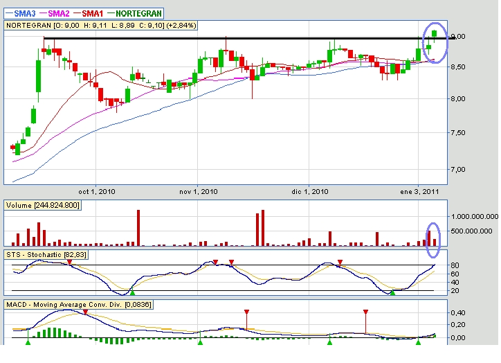Viewport: 501px width, 363px height.
Task: Click the Stochastic red sell marker in December
Action: pyautogui.click(x=340, y=263)
